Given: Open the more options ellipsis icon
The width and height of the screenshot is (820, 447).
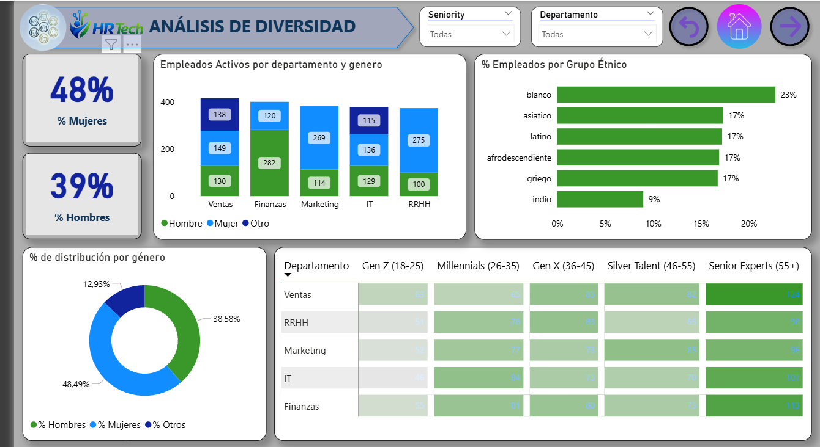Looking at the screenshot, I should pyautogui.click(x=132, y=44).
